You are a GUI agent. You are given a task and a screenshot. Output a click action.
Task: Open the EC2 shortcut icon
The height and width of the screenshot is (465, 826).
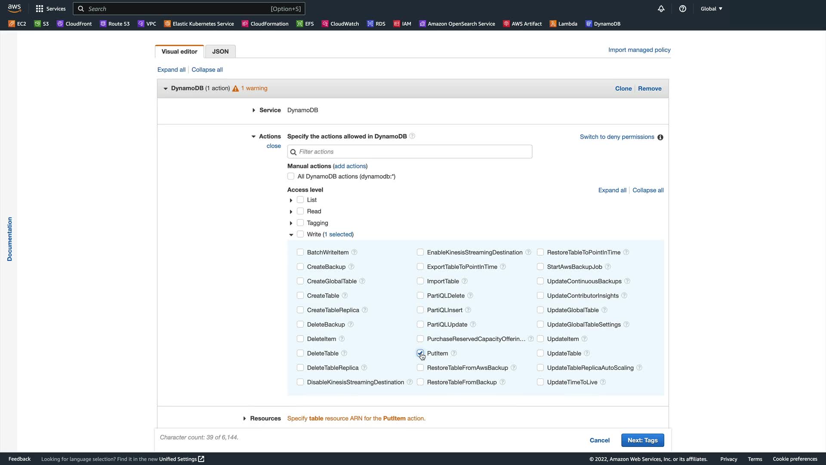point(12,24)
